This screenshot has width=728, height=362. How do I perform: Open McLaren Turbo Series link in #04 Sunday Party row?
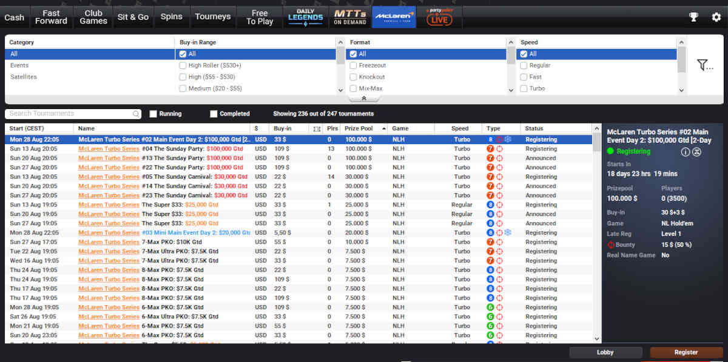[x=109, y=149]
